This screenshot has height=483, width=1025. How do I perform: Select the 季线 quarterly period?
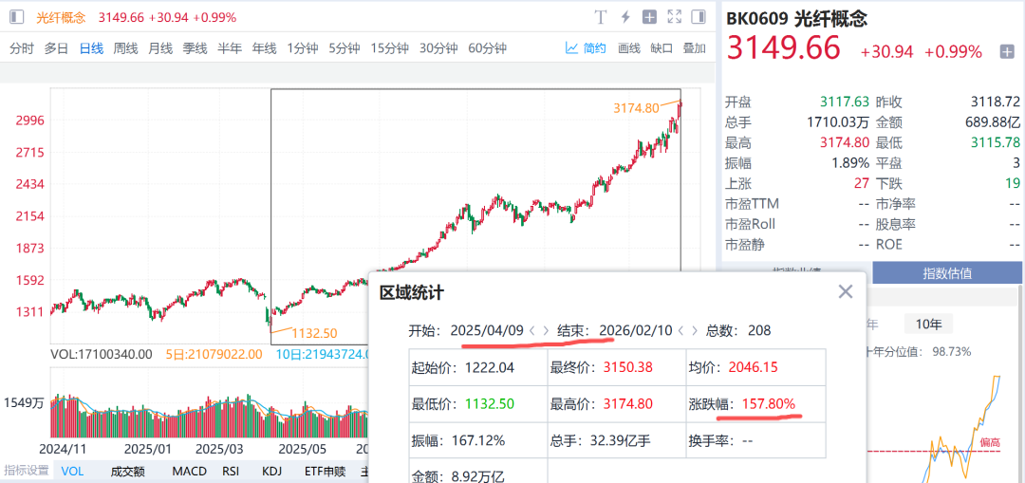pos(195,48)
